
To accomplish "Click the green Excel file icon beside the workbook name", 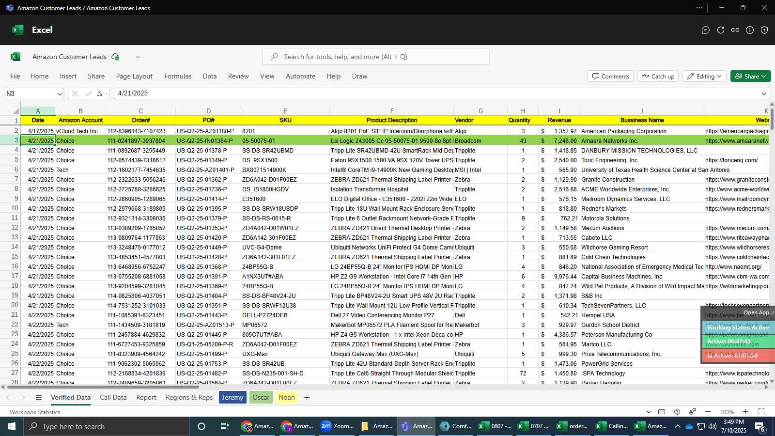I will pos(15,57).
